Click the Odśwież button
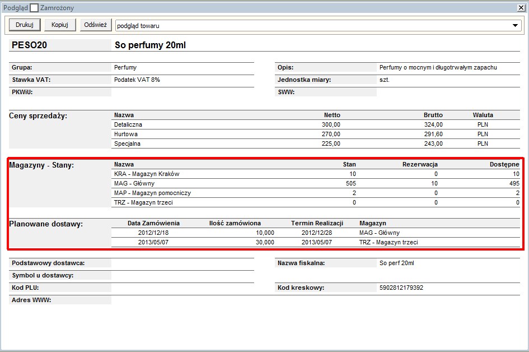The width and height of the screenshot is (529, 352). tap(96, 25)
